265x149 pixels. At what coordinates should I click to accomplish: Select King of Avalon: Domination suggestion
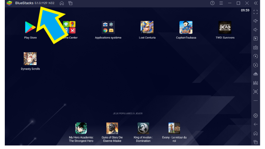click(143, 128)
